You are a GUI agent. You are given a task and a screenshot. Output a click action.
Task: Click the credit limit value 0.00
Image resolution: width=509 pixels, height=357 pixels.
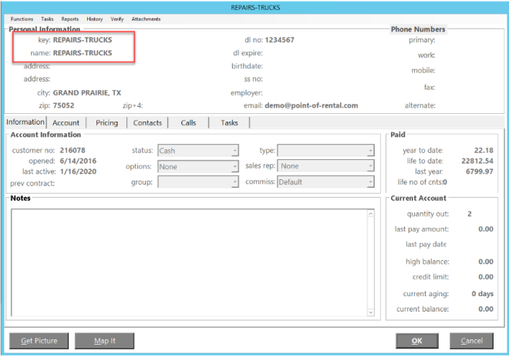486,277
